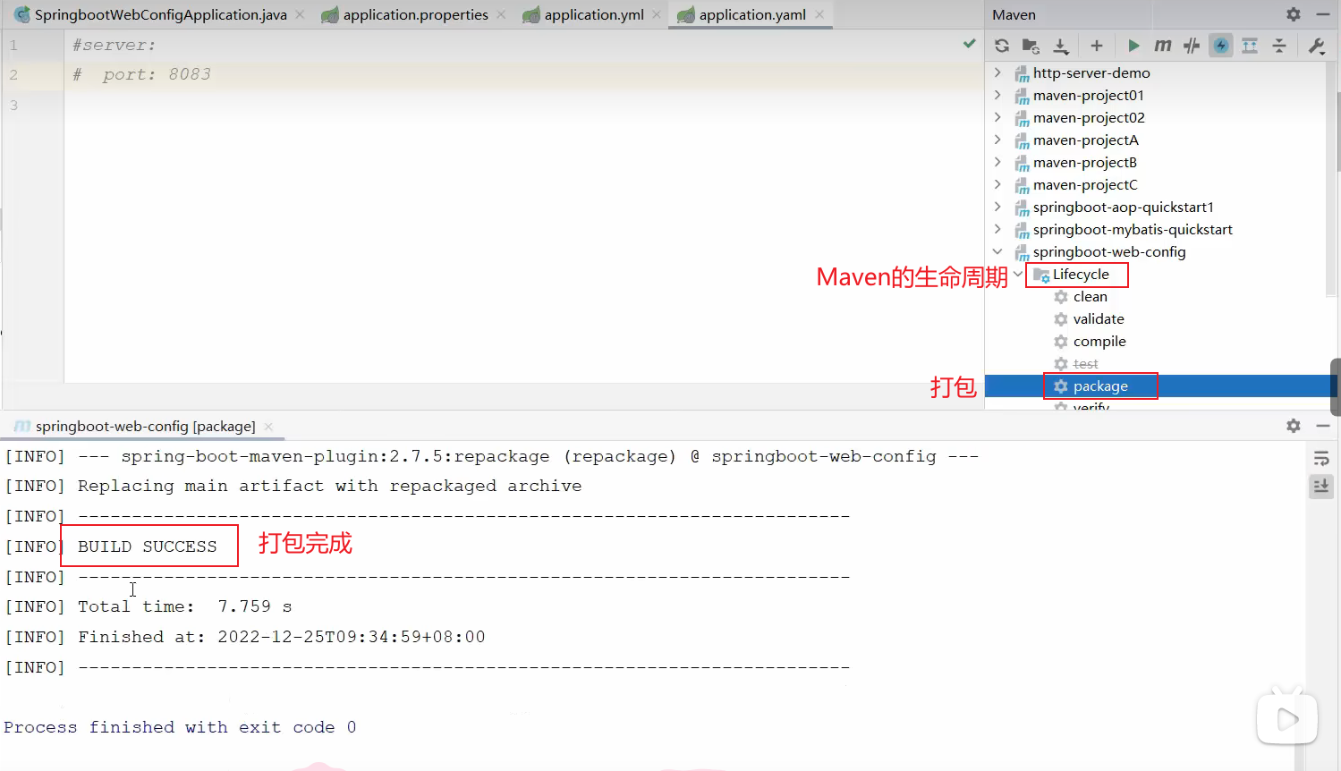Click the Add Maven Projects plus icon

click(x=1097, y=46)
